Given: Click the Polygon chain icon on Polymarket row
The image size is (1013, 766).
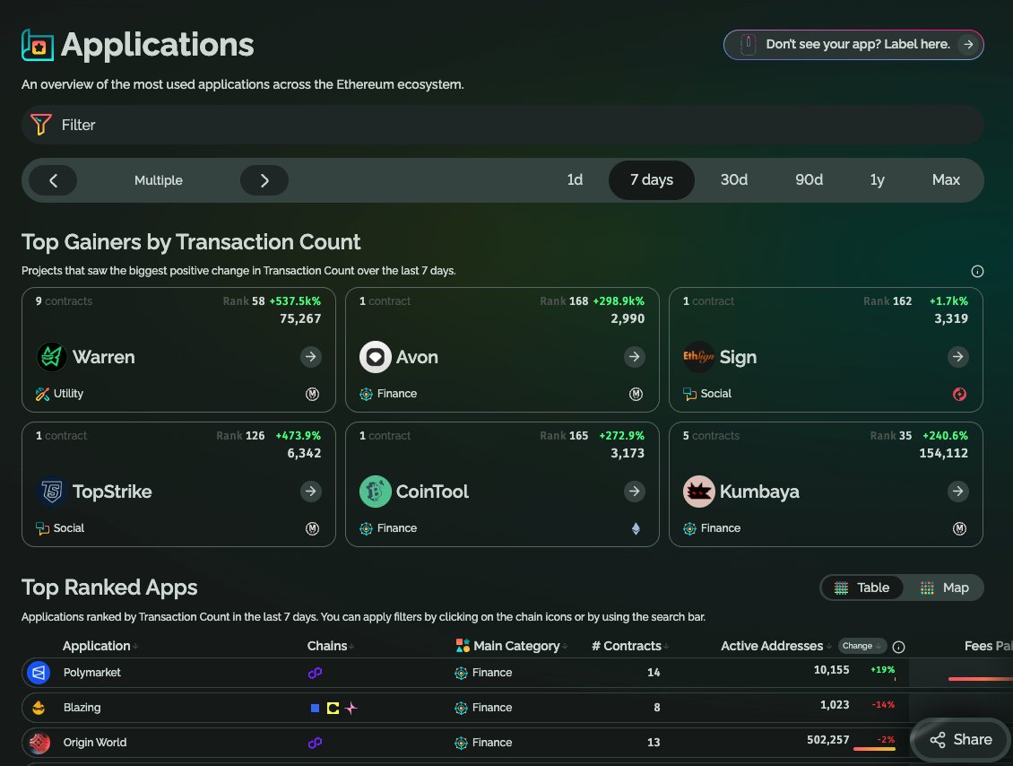Looking at the screenshot, I should [x=316, y=671].
